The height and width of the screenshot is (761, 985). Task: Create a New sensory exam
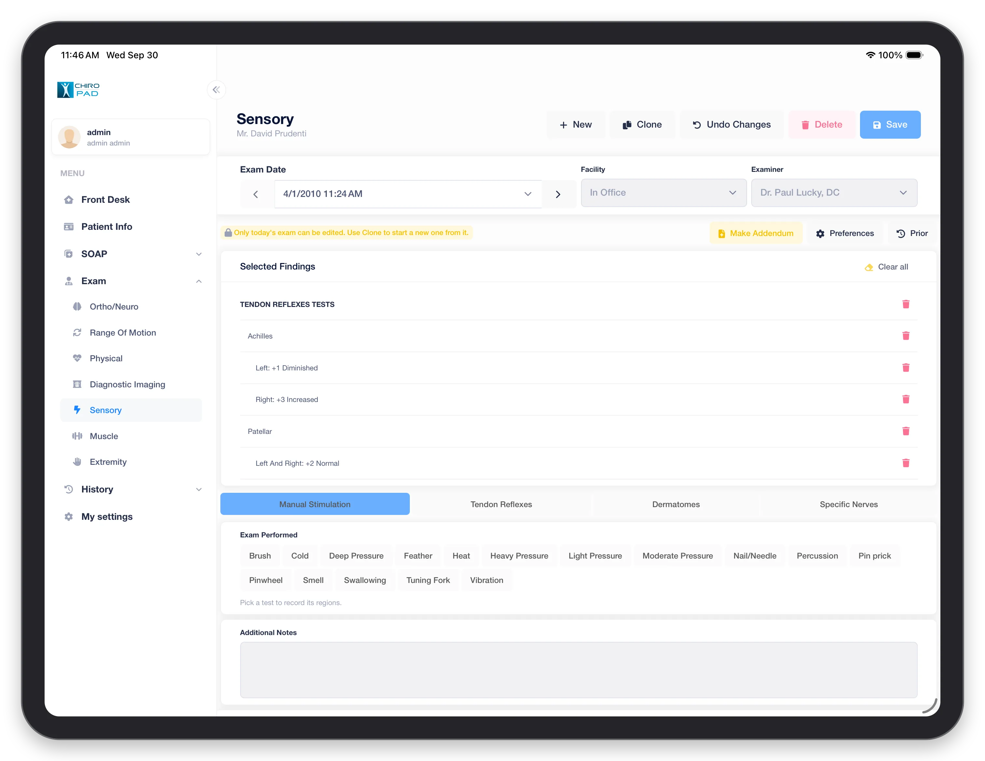pos(576,125)
